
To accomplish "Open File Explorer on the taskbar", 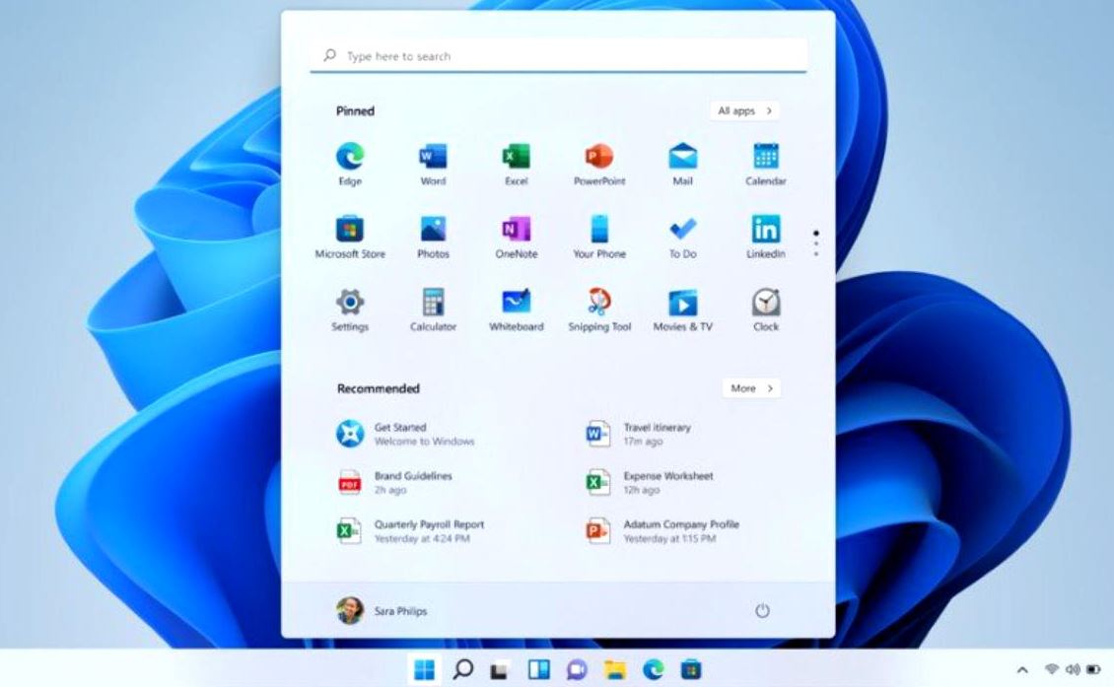I will pyautogui.click(x=615, y=669).
